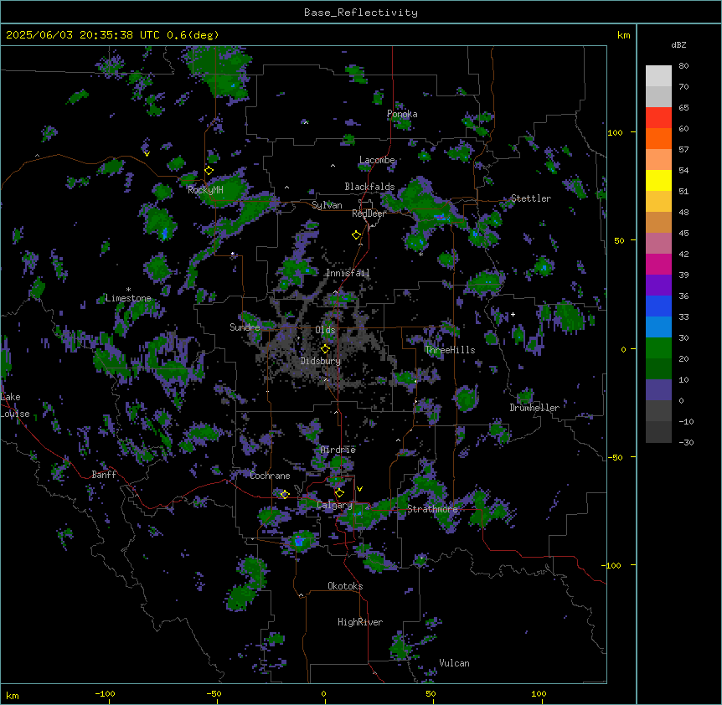Click the km unit label at the bottom left

(x=13, y=695)
